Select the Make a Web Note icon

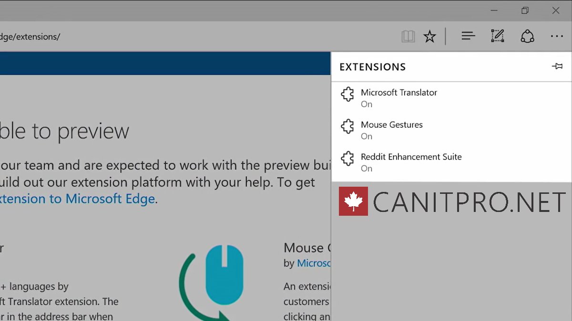pyautogui.click(x=497, y=36)
